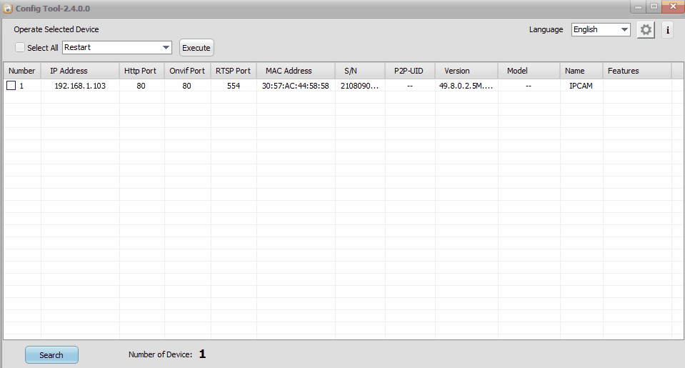
Task: Click the IP Address column header
Action: coord(80,71)
